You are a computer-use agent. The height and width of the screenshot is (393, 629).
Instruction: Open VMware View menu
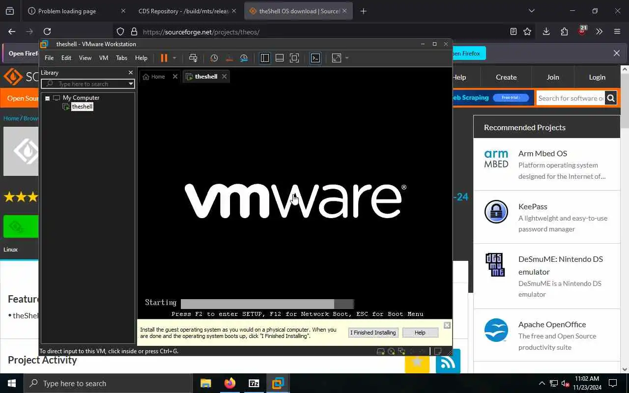click(x=85, y=58)
